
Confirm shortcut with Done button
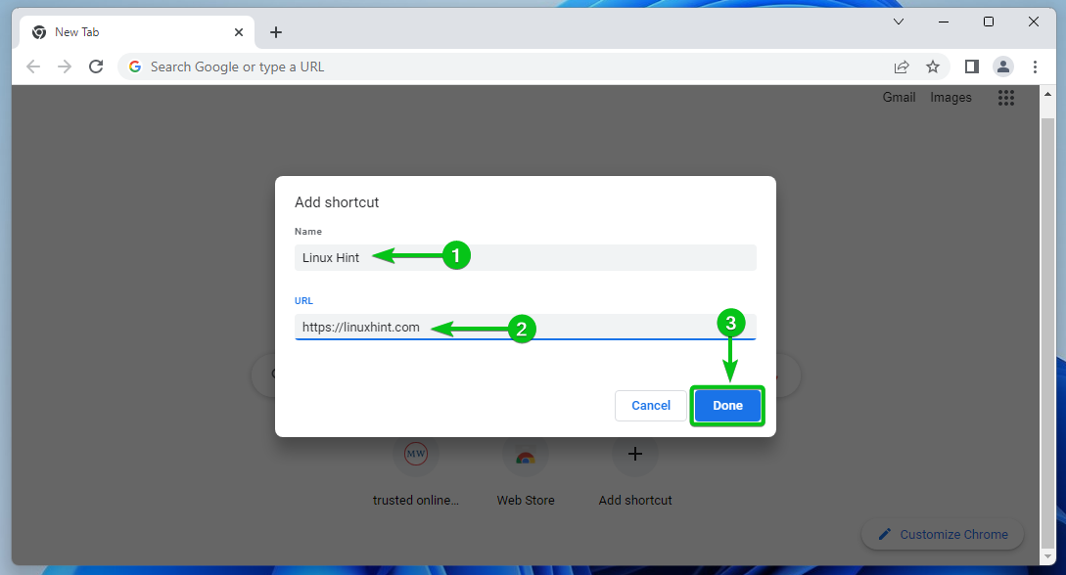click(x=727, y=405)
